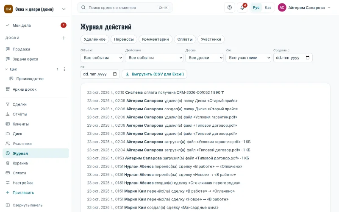Collapse the Цех group chevron
Image resolution: width=339 pixels, height=212 pixels.
(x=6, y=69)
